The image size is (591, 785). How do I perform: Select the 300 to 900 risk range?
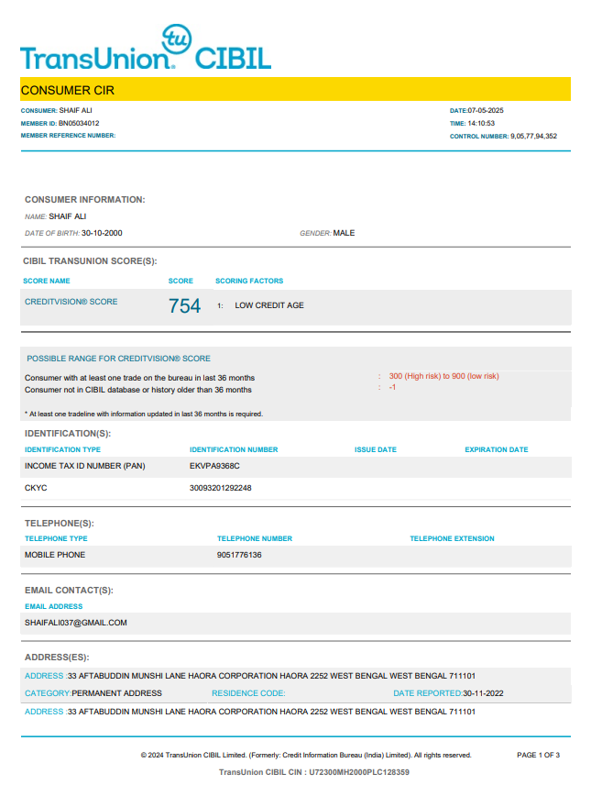(x=443, y=376)
